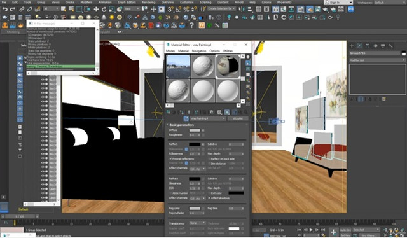
Task: Click the green tree icon in third toolbar row
Action: pos(209,25)
